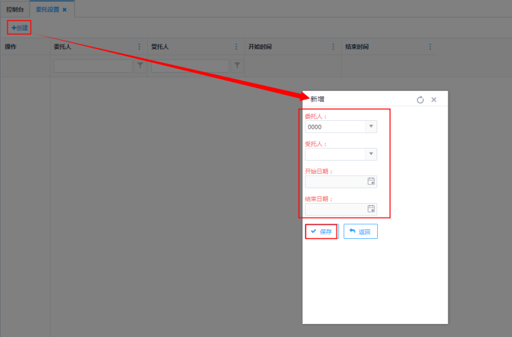512x337 pixels.
Task: Open calendar picker for 结束日期
Action: pyautogui.click(x=371, y=209)
